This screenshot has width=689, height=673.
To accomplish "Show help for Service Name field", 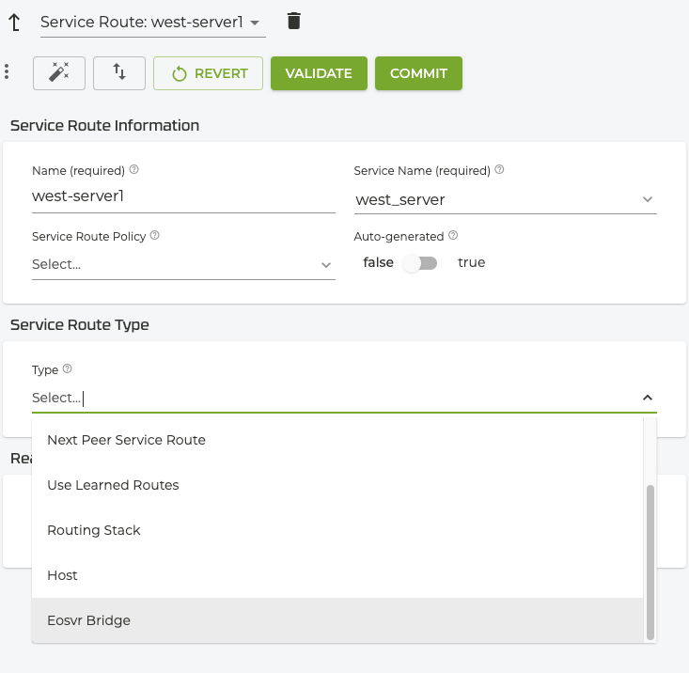I will (x=499, y=170).
